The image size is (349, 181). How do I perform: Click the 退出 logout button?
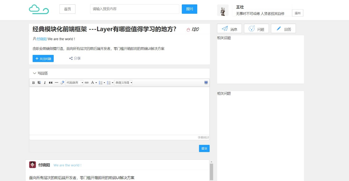tap(297, 13)
